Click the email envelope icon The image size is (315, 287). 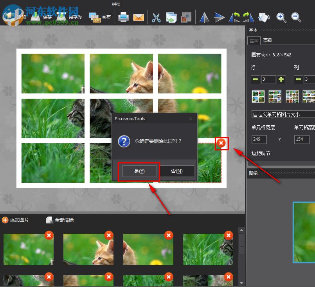pyautogui.click(x=139, y=17)
